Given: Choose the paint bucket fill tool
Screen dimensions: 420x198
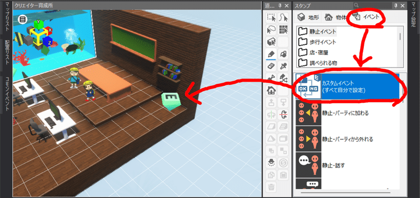Looking at the screenshot, I should pyautogui.click(x=283, y=54).
